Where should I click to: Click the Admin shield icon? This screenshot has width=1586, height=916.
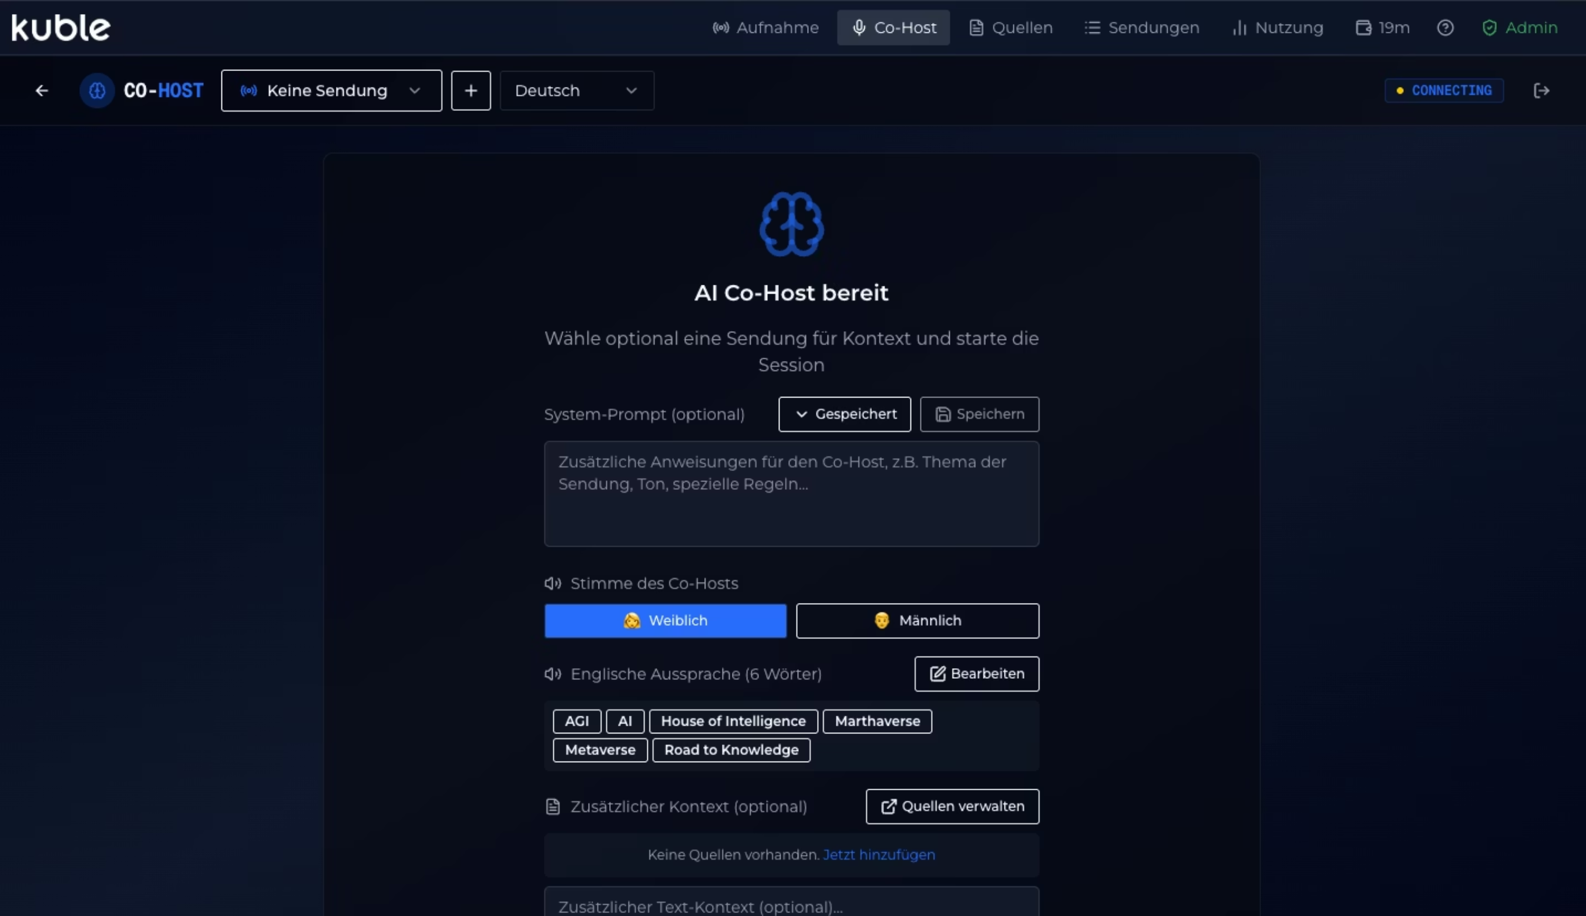click(1489, 28)
